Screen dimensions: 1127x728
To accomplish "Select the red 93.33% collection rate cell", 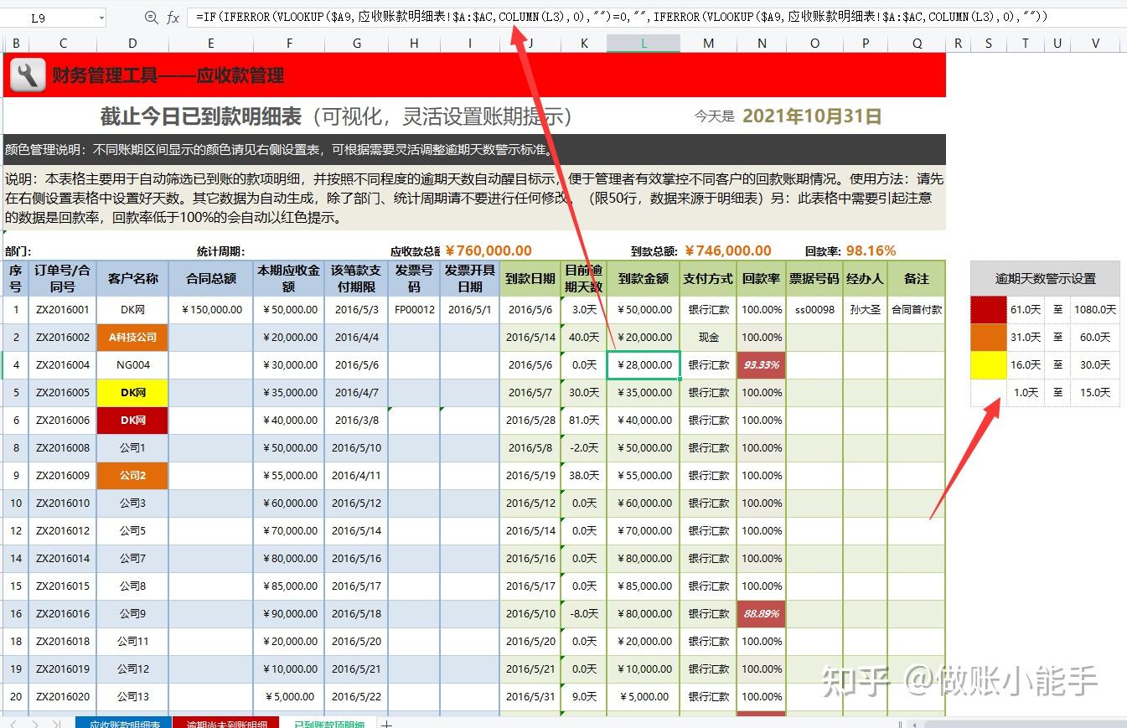I will [x=762, y=365].
